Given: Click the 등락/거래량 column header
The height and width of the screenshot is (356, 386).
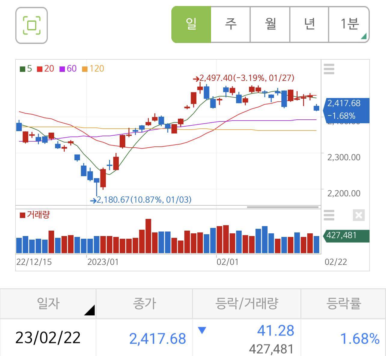Looking at the screenshot, I should click(247, 303).
